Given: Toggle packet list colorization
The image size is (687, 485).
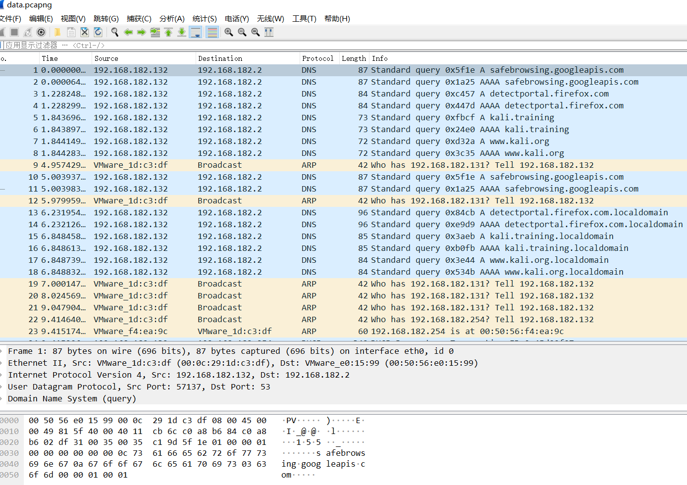Looking at the screenshot, I should pyautogui.click(x=212, y=32).
